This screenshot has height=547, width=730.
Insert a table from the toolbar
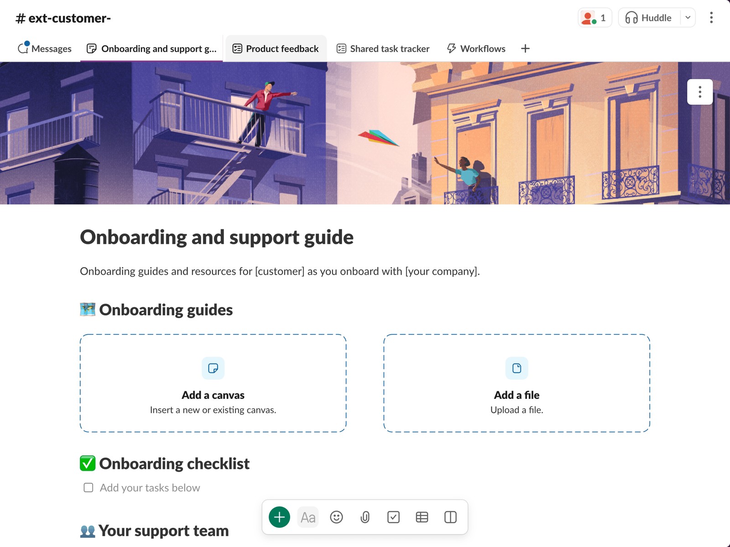(422, 517)
